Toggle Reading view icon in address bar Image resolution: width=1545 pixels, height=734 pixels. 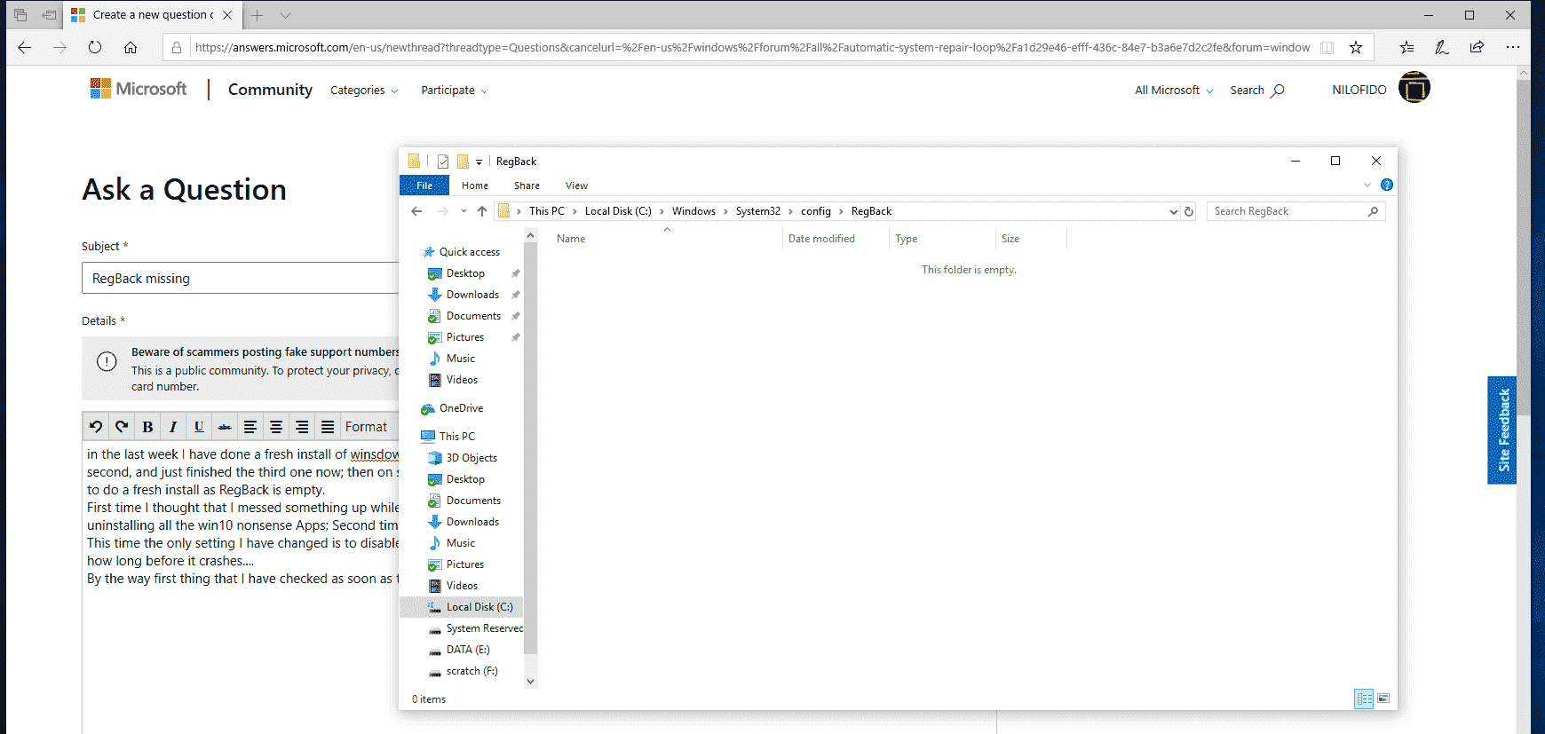[x=1327, y=47]
